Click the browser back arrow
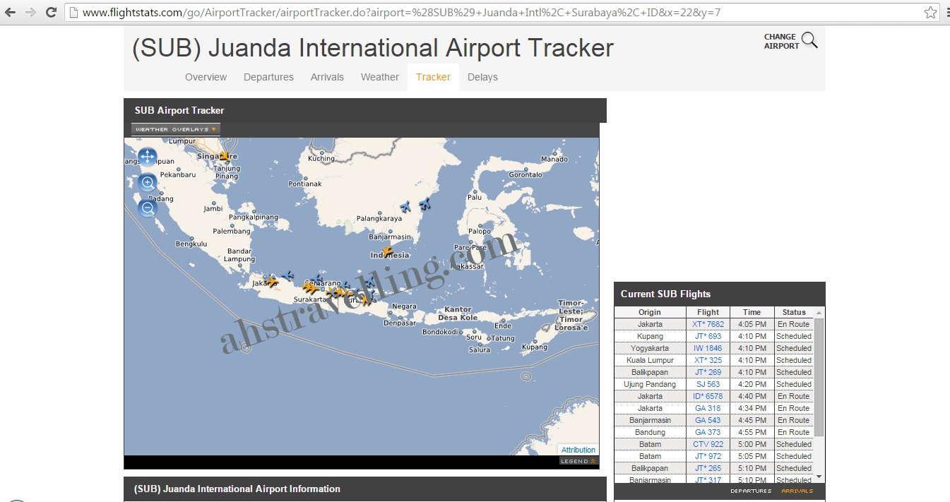 [x=11, y=12]
